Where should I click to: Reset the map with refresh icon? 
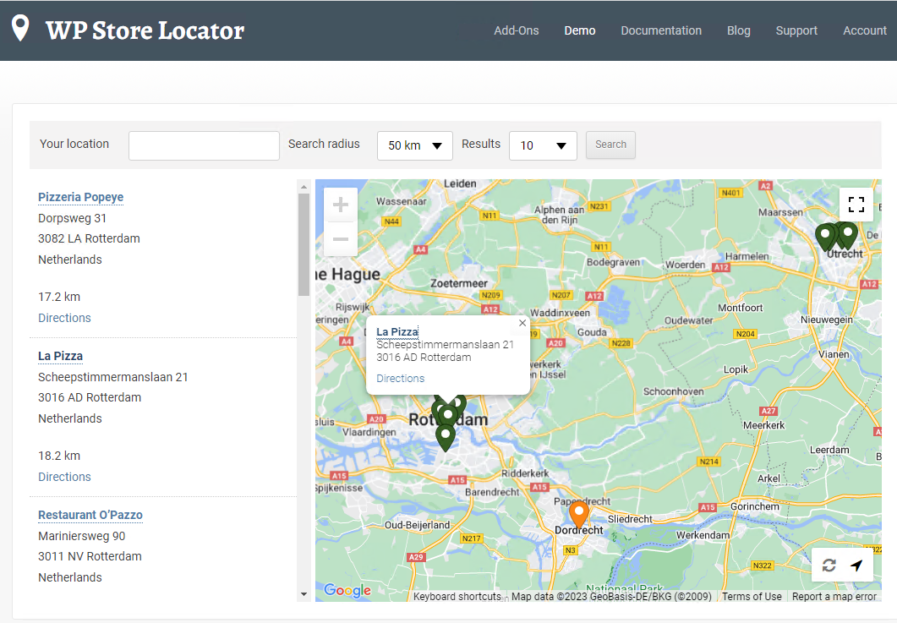tap(829, 566)
